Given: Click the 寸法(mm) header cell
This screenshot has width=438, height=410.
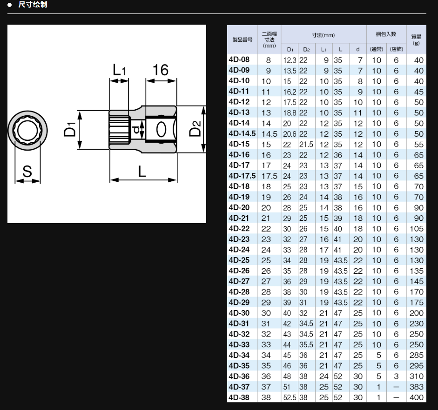Looking at the screenshot, I should tap(323, 35).
